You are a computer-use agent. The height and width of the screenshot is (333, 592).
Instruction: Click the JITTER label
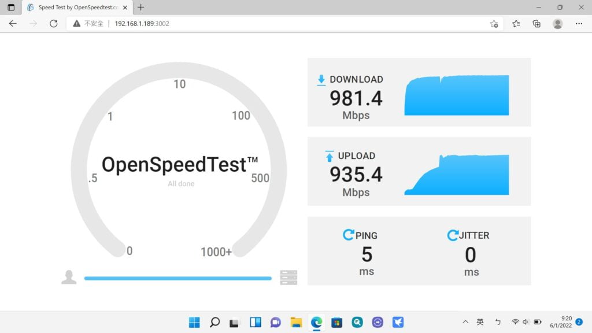tap(474, 236)
